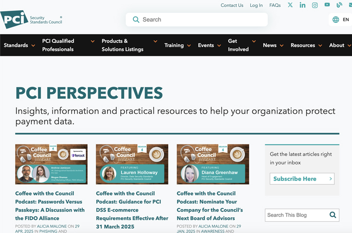352x233 pixels.
Task: Expand the Resources menu chevron
Action: tap(320, 46)
